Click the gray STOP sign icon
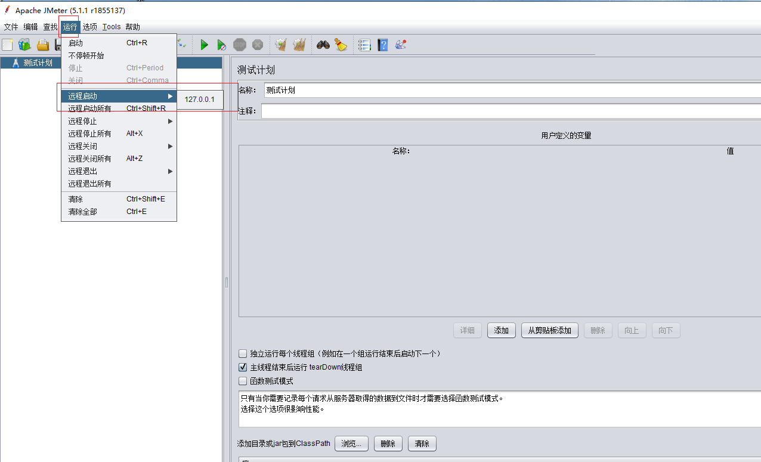This screenshot has width=761, height=462. pyautogui.click(x=240, y=45)
